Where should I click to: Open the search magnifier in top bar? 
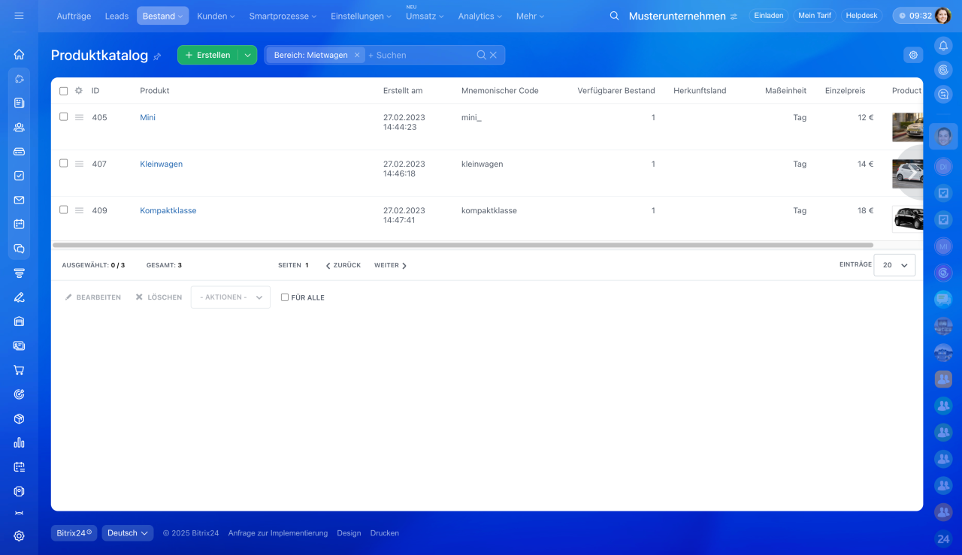click(x=614, y=16)
